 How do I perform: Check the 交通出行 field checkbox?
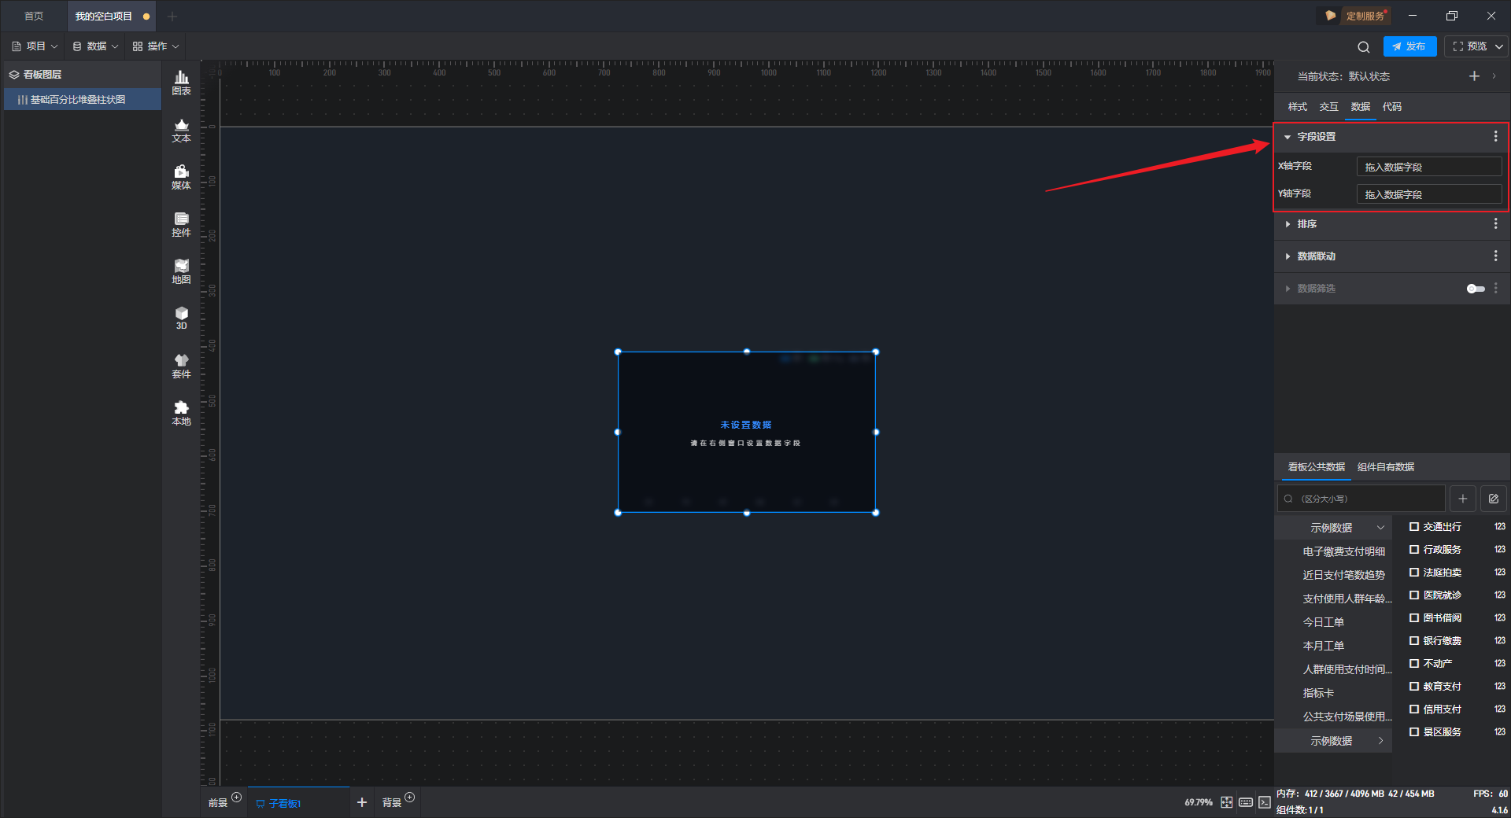1414,527
